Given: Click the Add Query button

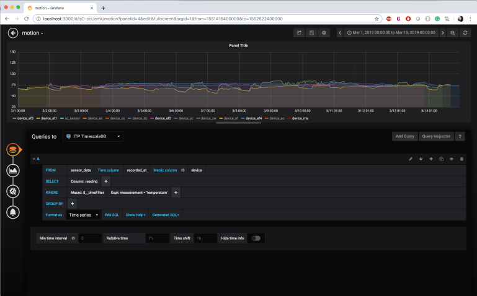Looking at the screenshot, I should click(x=404, y=136).
